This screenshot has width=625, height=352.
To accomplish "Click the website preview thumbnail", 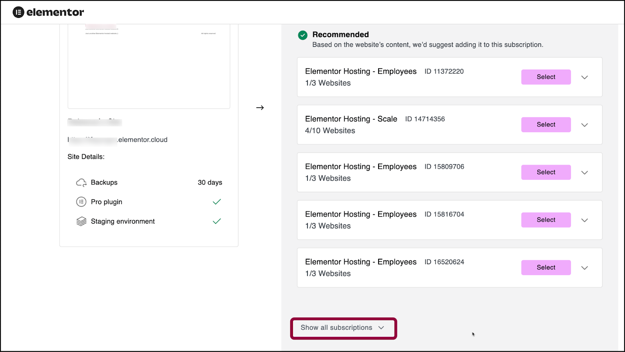I will click(149, 66).
